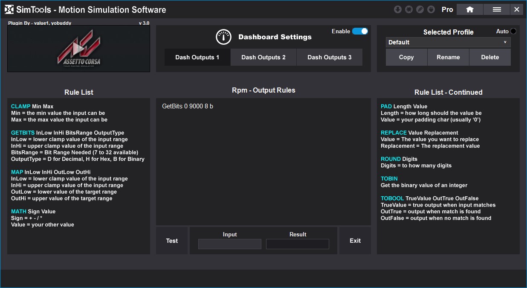Click the TOBOOL rule name
The height and width of the screenshot is (288, 527).
tap(392, 198)
